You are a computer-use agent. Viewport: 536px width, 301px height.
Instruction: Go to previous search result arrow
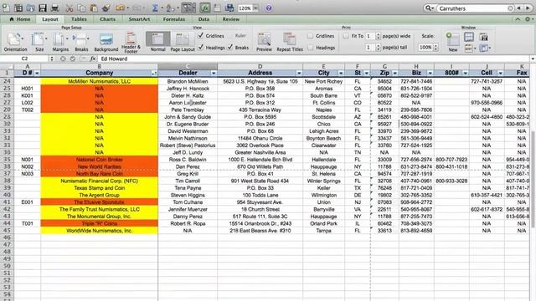click(x=519, y=8)
